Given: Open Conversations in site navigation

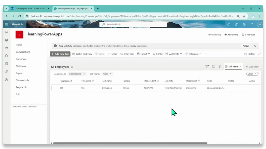Looking at the screenshot, I should point(23,52).
